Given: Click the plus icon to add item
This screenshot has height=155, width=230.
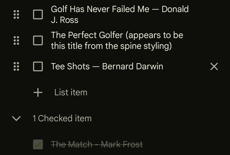Looking at the screenshot, I should click(x=38, y=92).
